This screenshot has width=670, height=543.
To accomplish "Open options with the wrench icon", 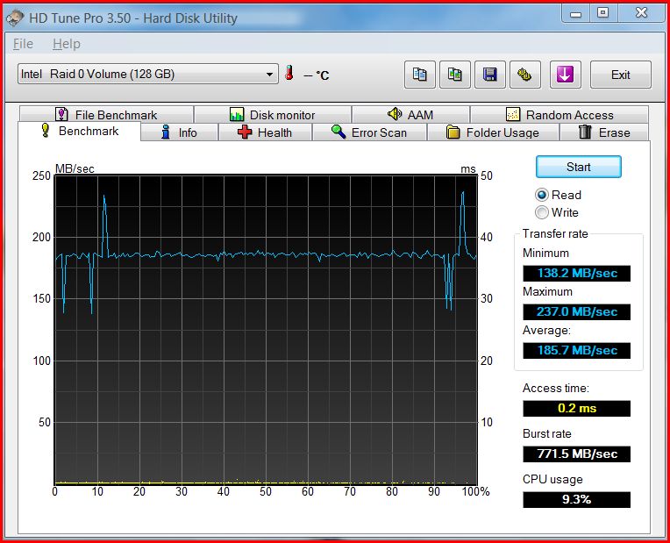I will point(525,75).
